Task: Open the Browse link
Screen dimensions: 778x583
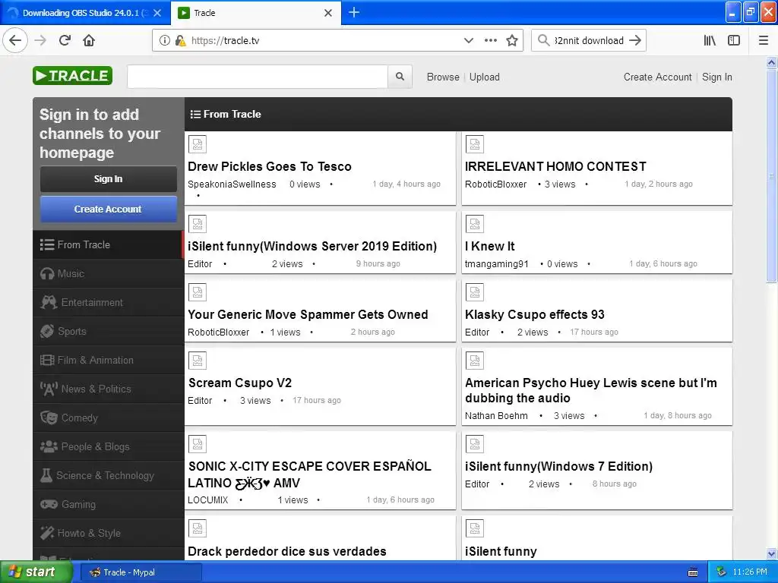Action: pyautogui.click(x=443, y=77)
